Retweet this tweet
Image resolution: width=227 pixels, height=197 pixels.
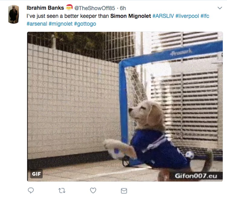(x=62, y=190)
